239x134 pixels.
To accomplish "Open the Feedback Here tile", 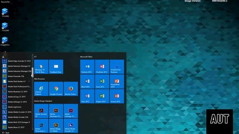I will (56, 67).
